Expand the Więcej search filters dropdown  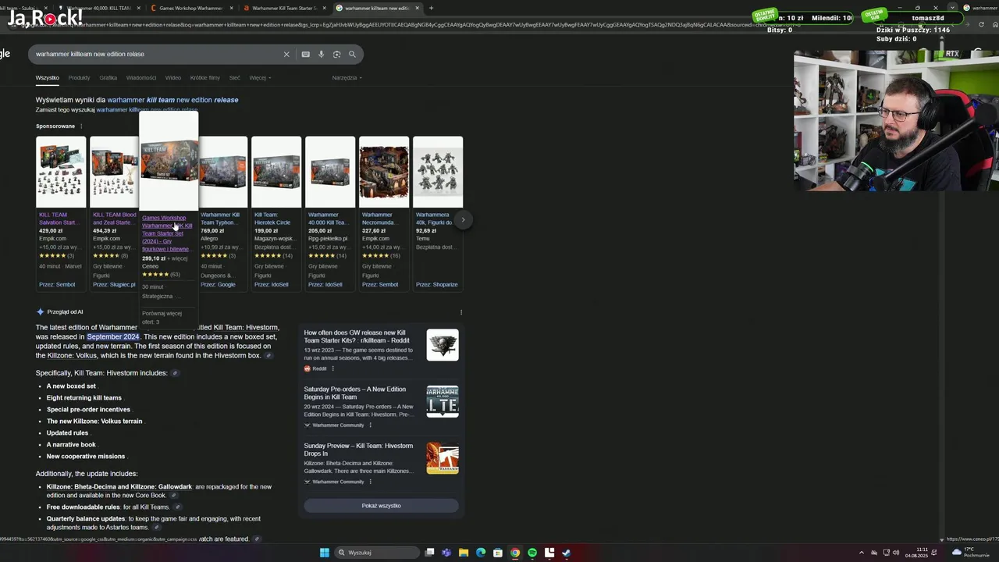260,78
